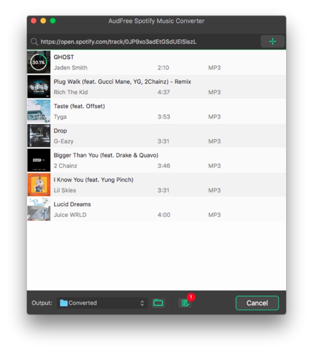
Task: Click the green plus add-track button
Action: coord(272,42)
